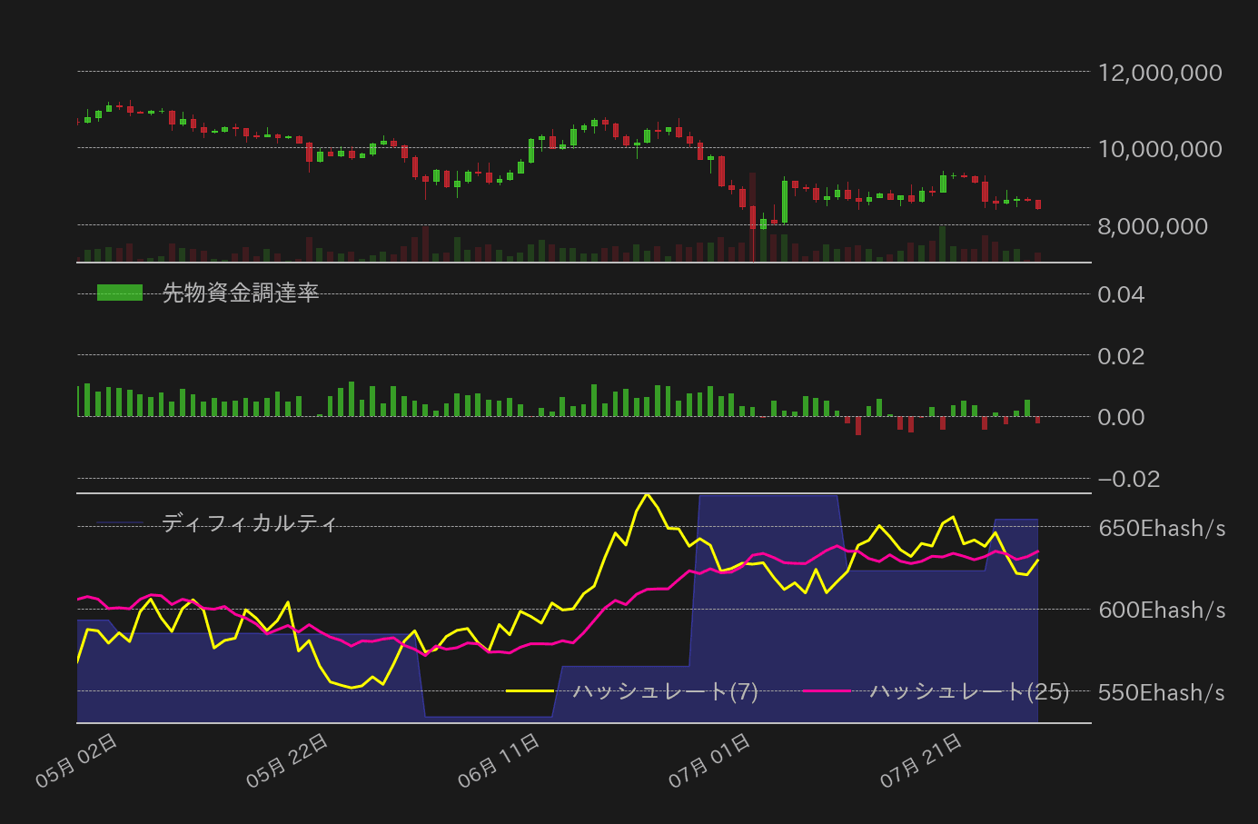Viewport: 1258px width, 824px height.
Task: Select the 05月 02日 date label
Action: click(x=77, y=760)
